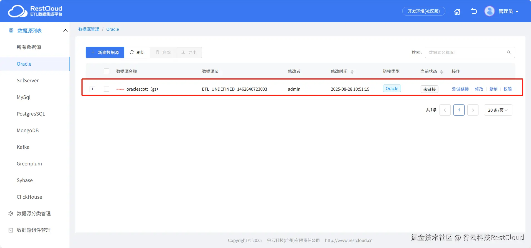Click page number 1 button
The image size is (531, 248).
coord(459,110)
